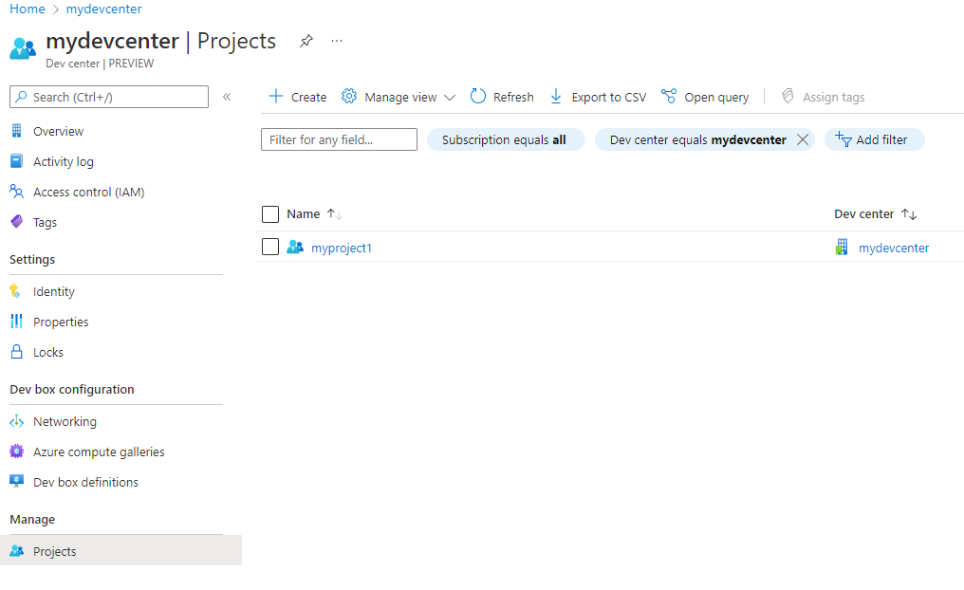Click the Add filter button
The image size is (964, 590).
tap(874, 139)
